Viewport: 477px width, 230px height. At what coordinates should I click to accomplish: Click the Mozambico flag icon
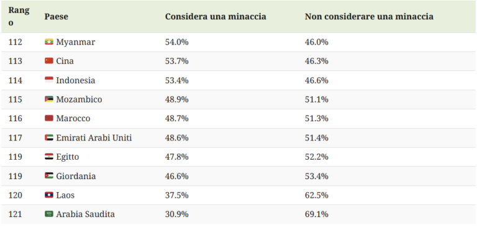pyautogui.click(x=49, y=99)
